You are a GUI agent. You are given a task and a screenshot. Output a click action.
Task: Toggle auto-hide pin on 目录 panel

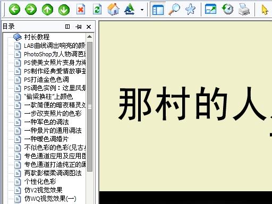pyautogui.click(x=78, y=27)
